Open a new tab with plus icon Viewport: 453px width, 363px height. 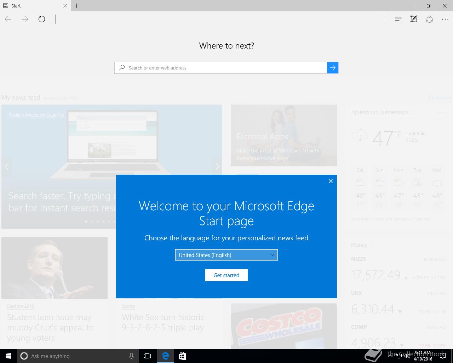[x=76, y=6]
